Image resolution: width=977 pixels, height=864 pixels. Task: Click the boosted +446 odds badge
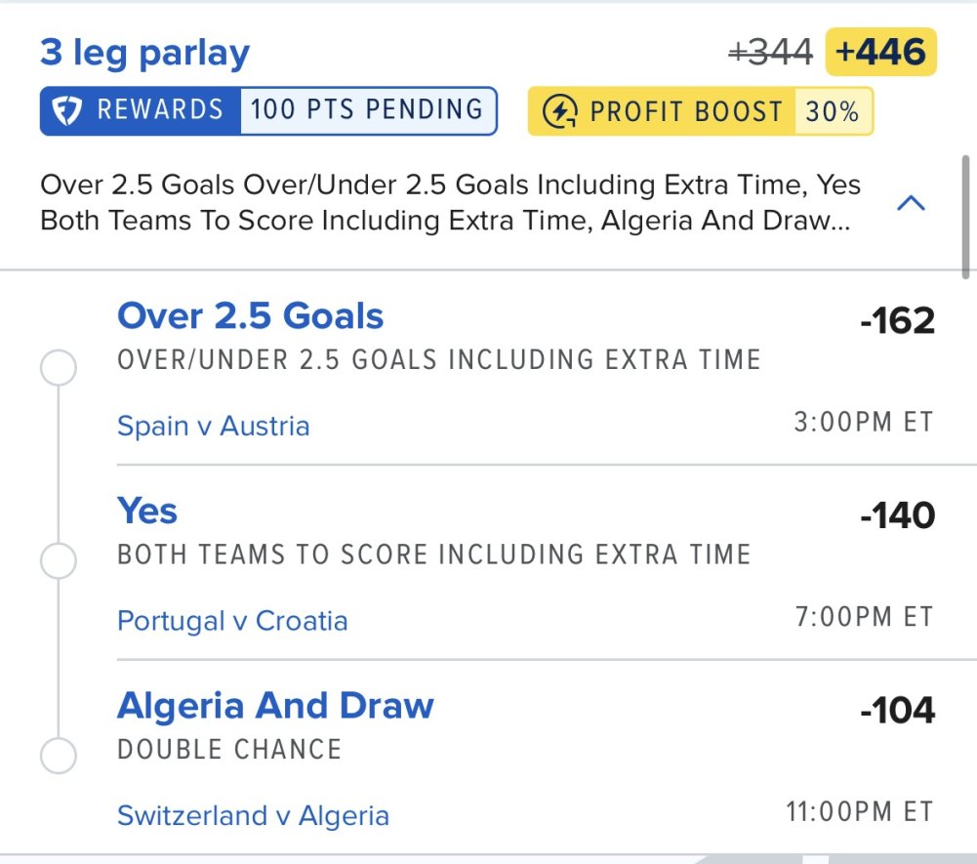pos(881,52)
